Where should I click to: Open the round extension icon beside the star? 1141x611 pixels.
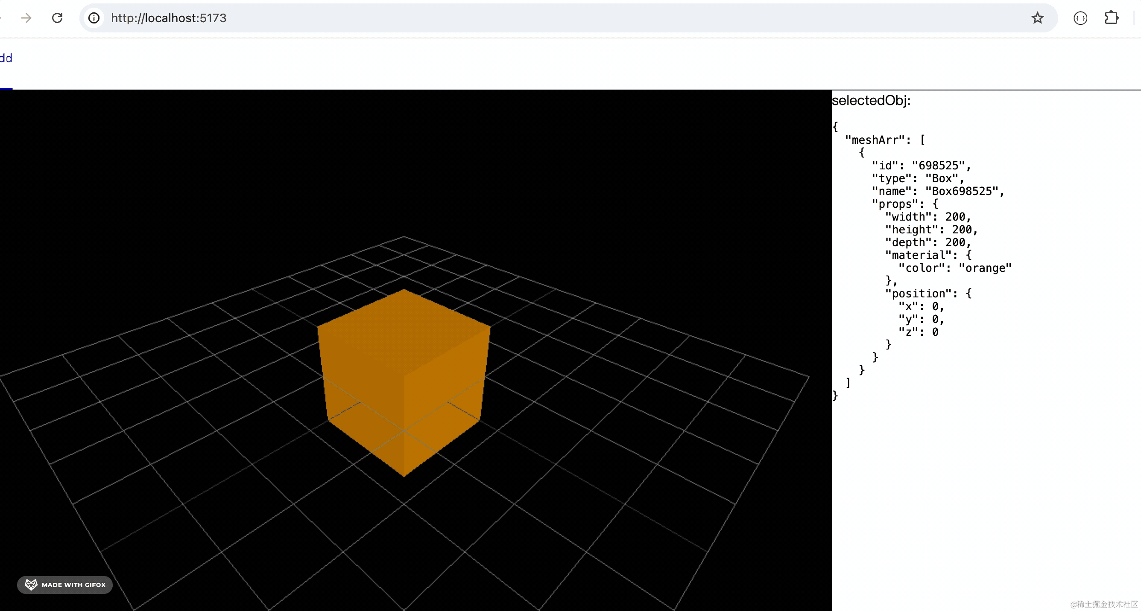[1080, 18]
